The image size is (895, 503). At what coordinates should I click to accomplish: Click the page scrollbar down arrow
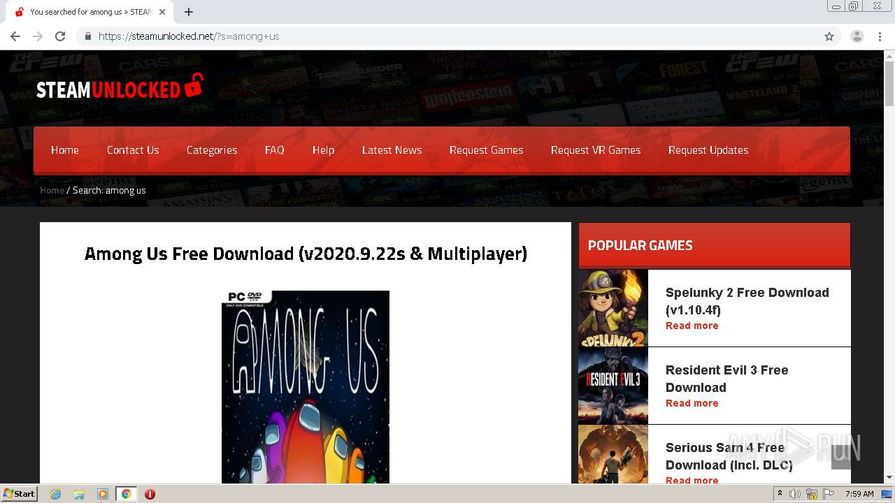[x=889, y=478]
